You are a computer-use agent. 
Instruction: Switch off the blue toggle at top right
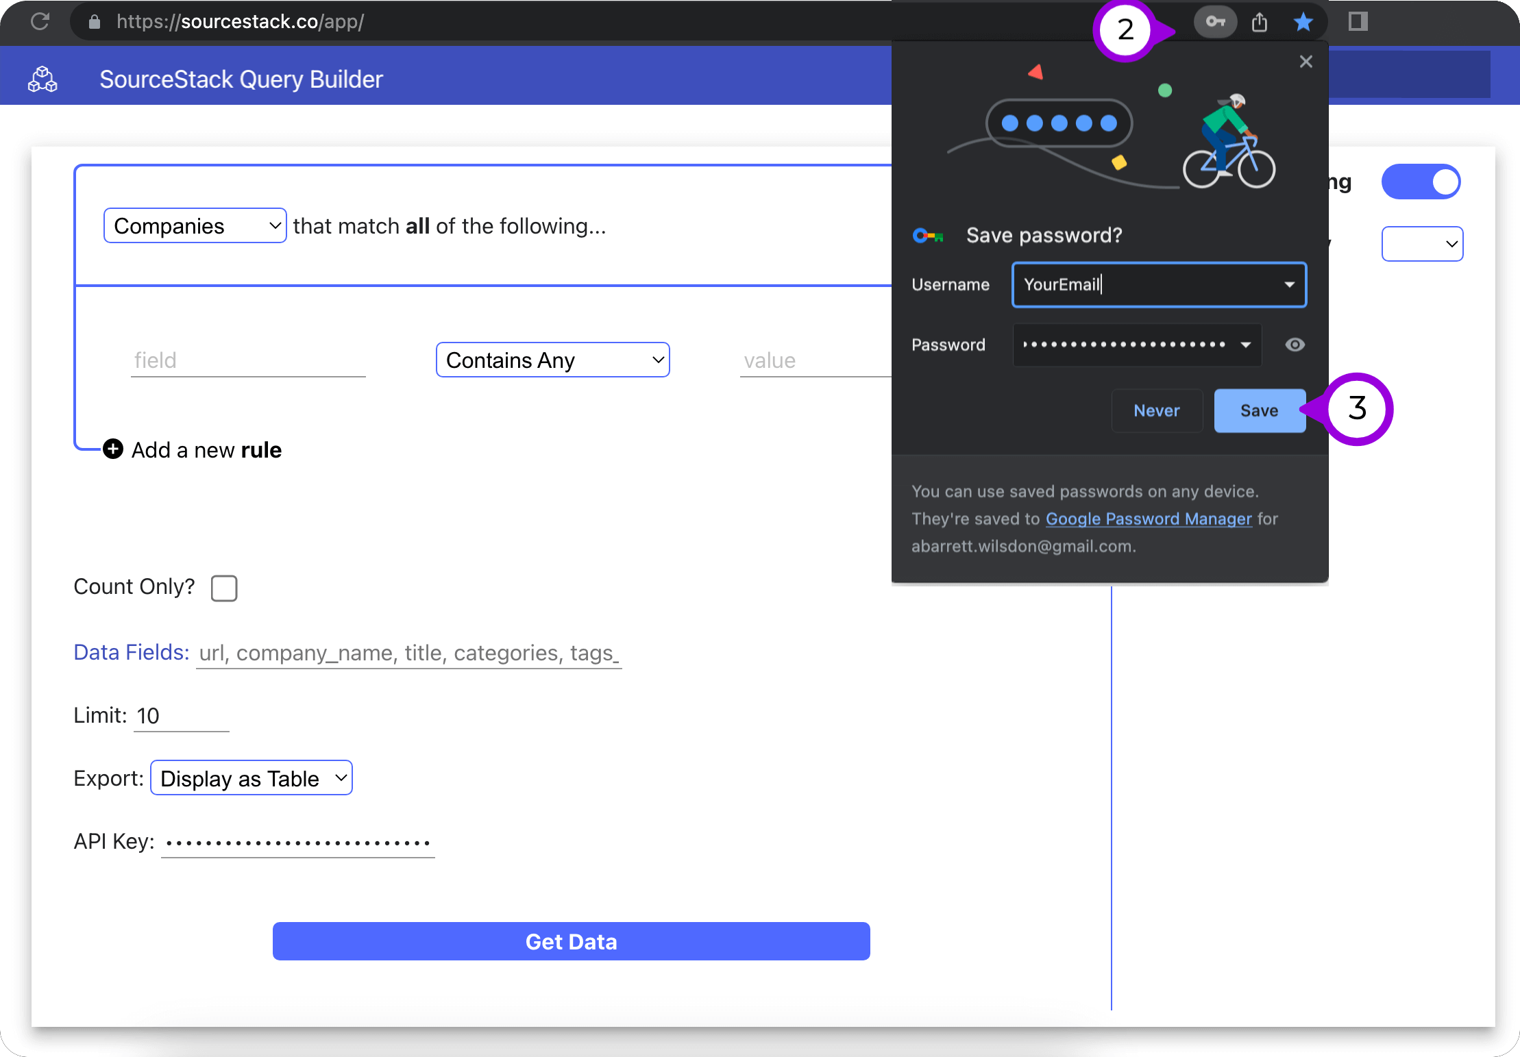pos(1421,182)
